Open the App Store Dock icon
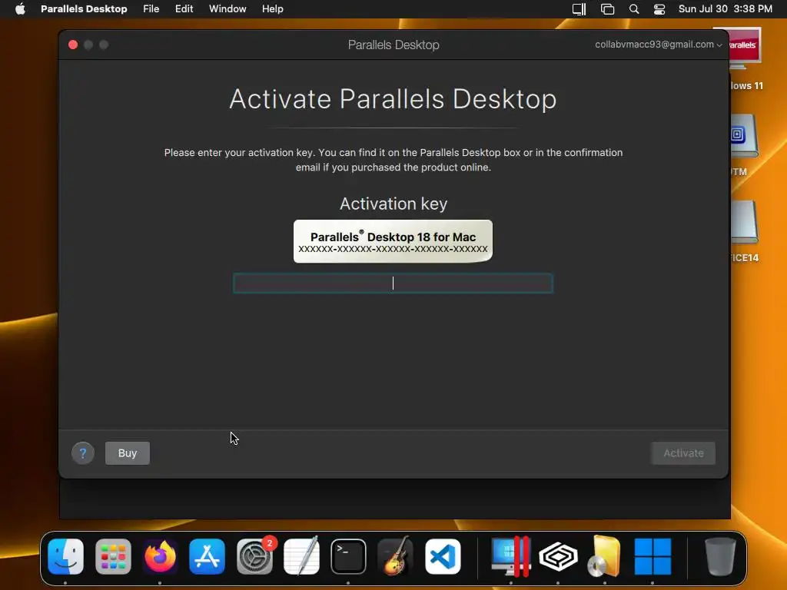 [208, 556]
